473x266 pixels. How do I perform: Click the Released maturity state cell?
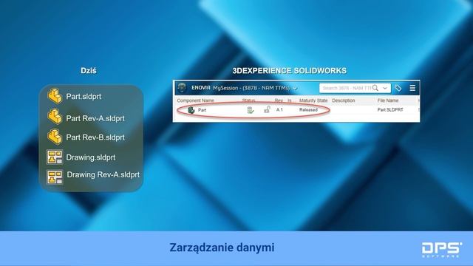308,110
